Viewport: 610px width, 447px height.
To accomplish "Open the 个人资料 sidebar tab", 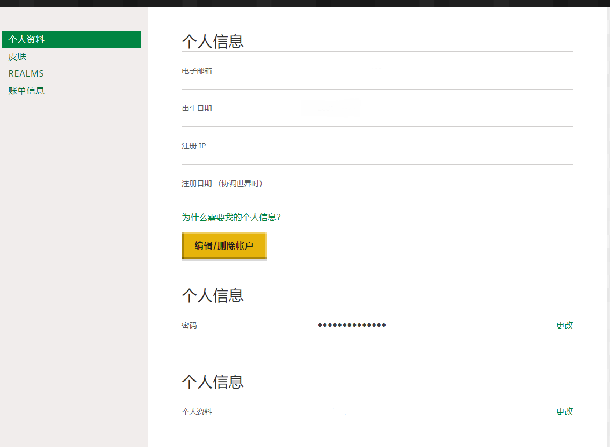I will pyautogui.click(x=71, y=39).
